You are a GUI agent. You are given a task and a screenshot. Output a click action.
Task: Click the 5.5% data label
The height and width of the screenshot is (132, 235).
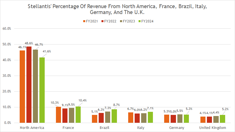coord(180,111)
